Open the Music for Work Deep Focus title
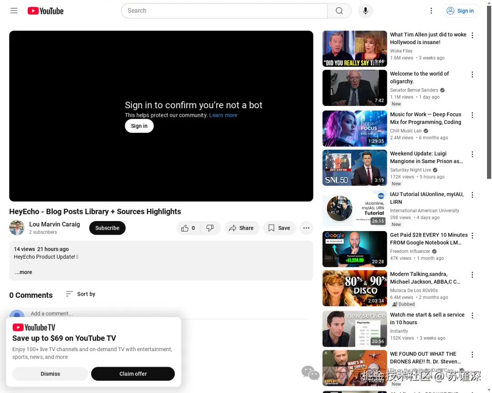 click(x=425, y=118)
